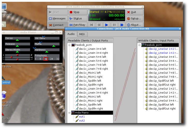Select freebob_pcm client icon in output ports
Viewport: 189px width, 129px height.
[x=73, y=45]
